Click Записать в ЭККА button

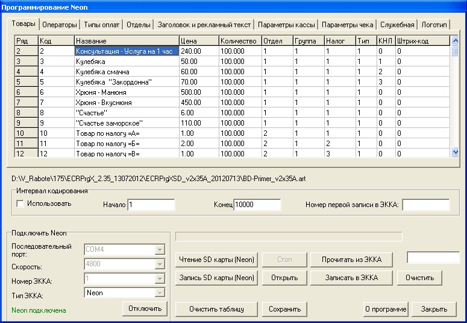(351, 278)
